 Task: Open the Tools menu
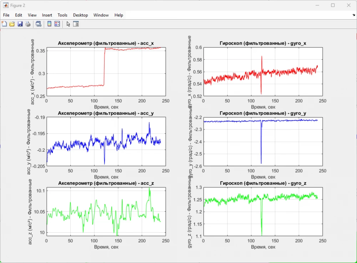[62, 15]
